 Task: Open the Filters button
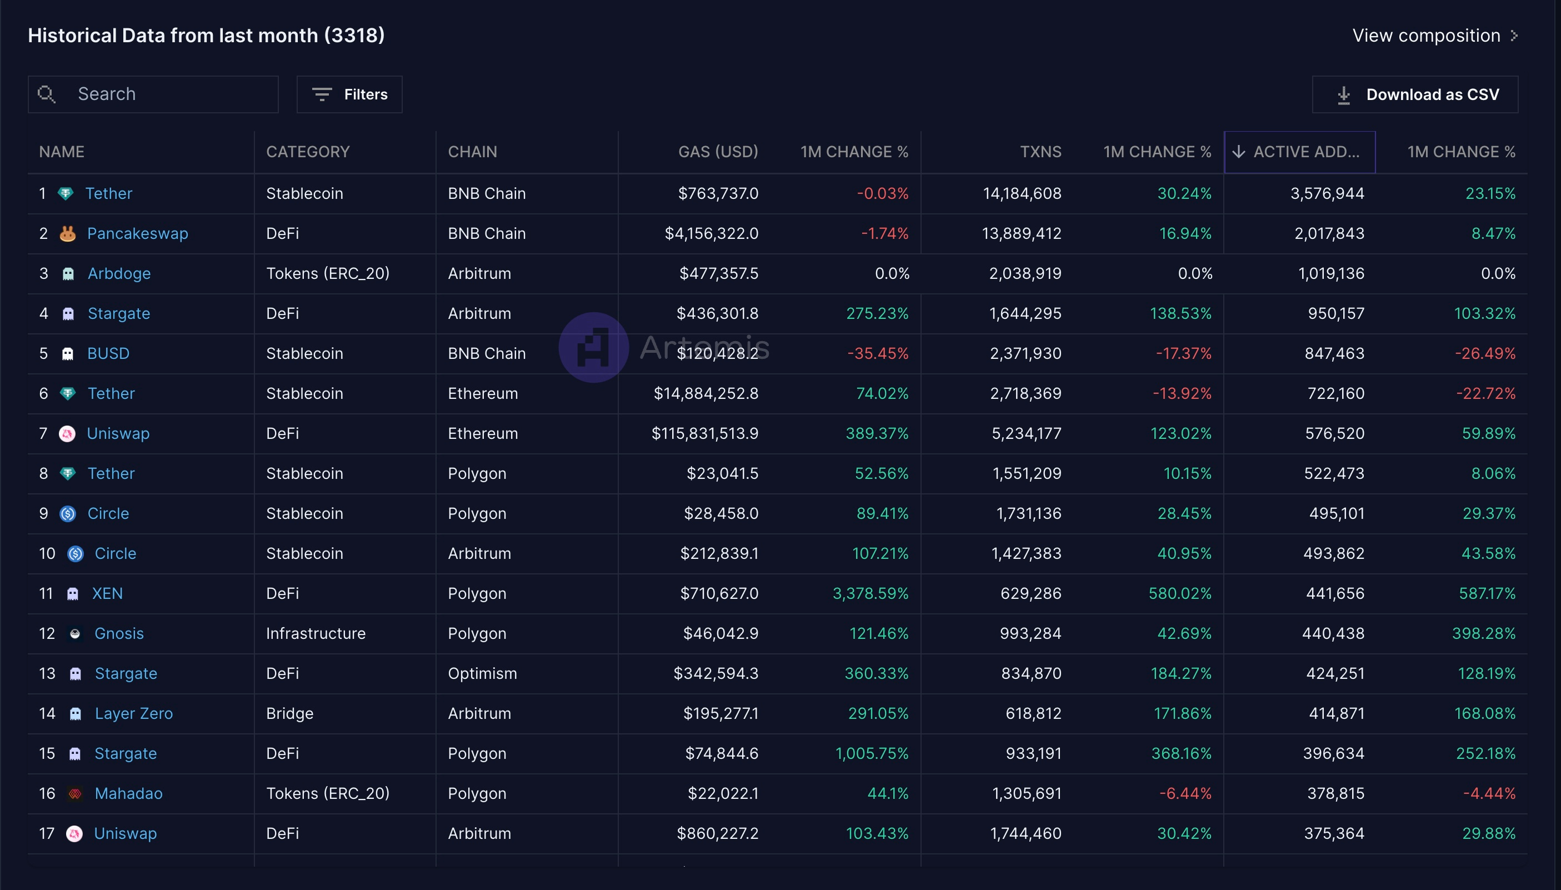[x=349, y=94]
